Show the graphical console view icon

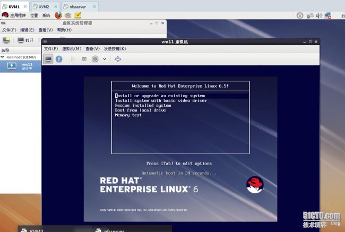48,59
